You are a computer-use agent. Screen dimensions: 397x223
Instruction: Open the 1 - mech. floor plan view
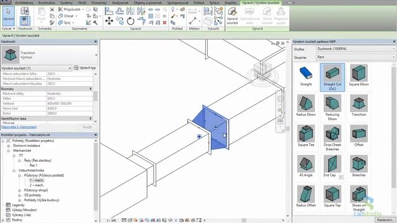pyautogui.click(x=37, y=180)
